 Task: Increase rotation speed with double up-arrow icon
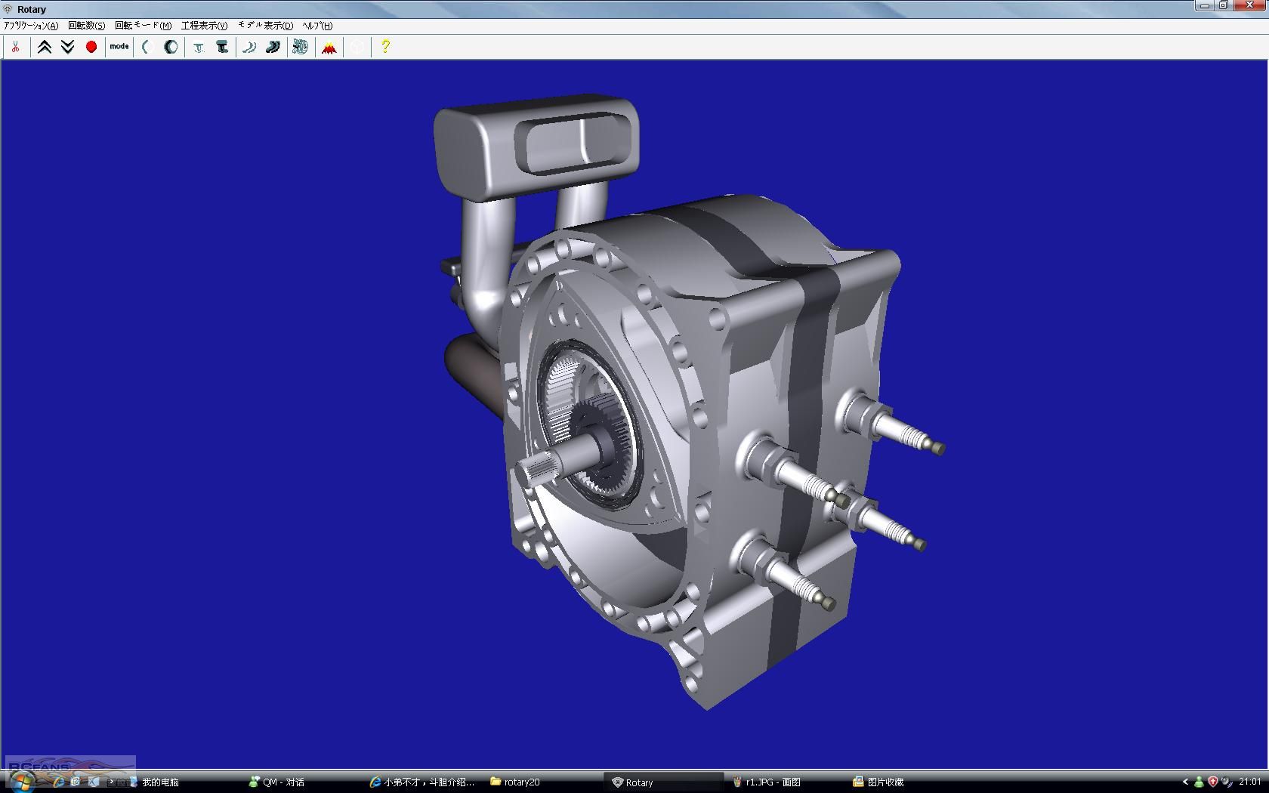click(x=45, y=47)
